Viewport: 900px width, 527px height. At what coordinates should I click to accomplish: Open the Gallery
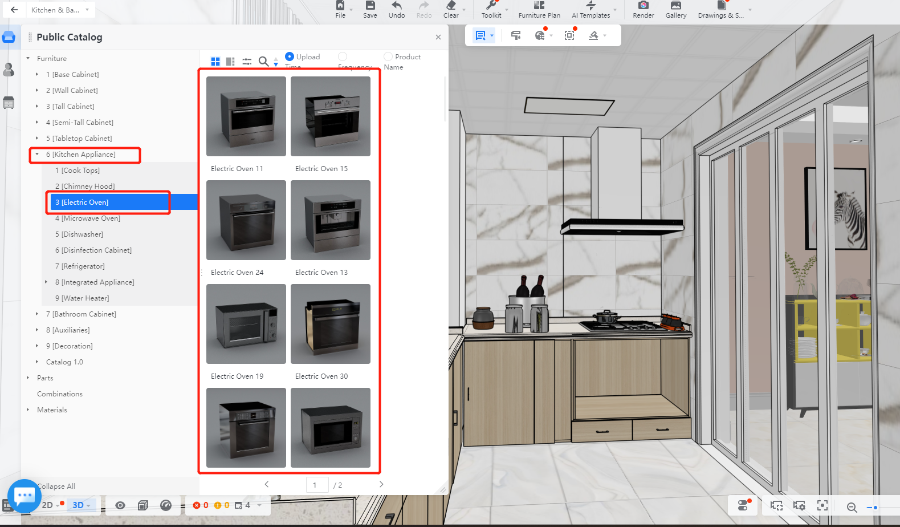(675, 6)
